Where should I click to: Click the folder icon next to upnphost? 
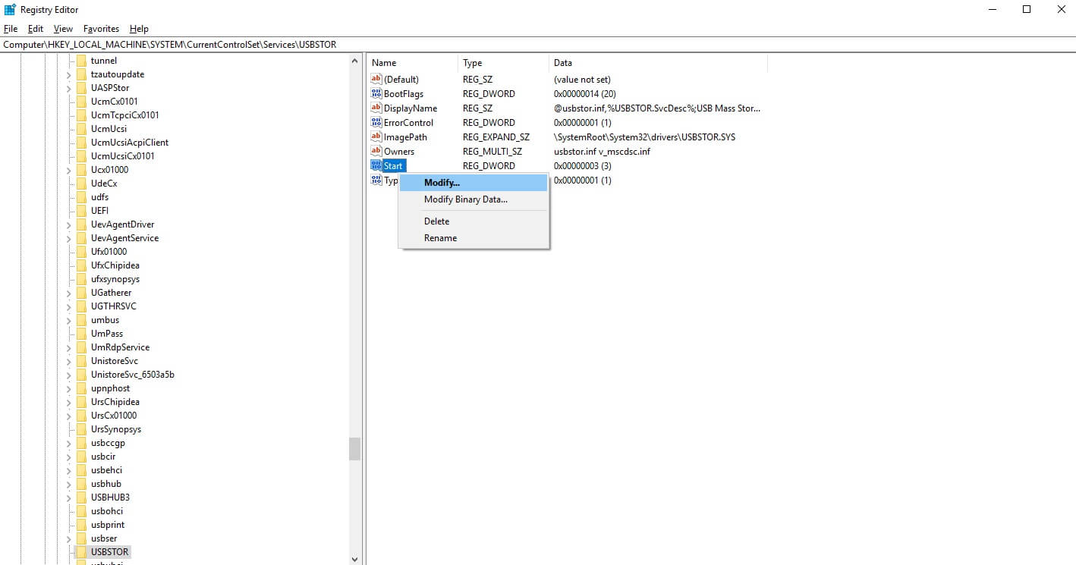coord(81,388)
